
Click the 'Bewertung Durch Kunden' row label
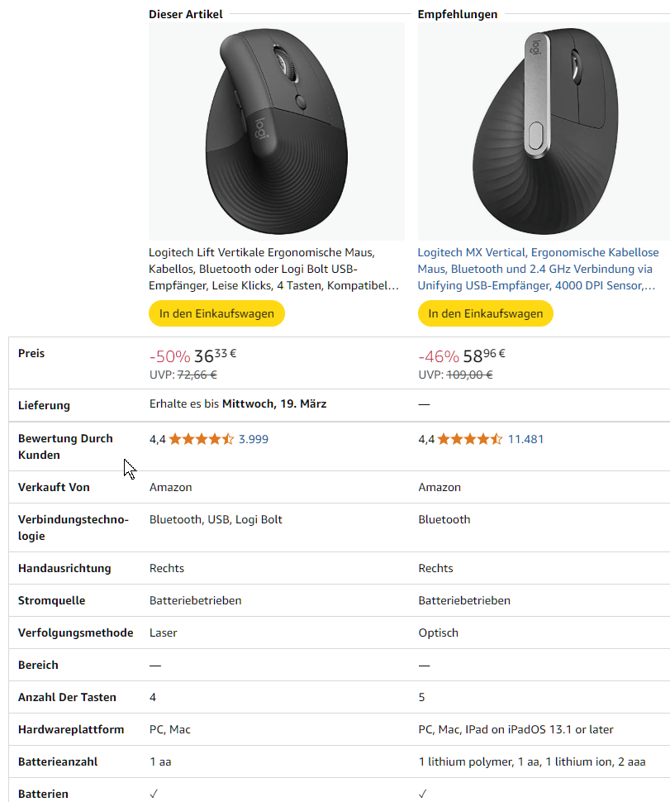point(65,446)
